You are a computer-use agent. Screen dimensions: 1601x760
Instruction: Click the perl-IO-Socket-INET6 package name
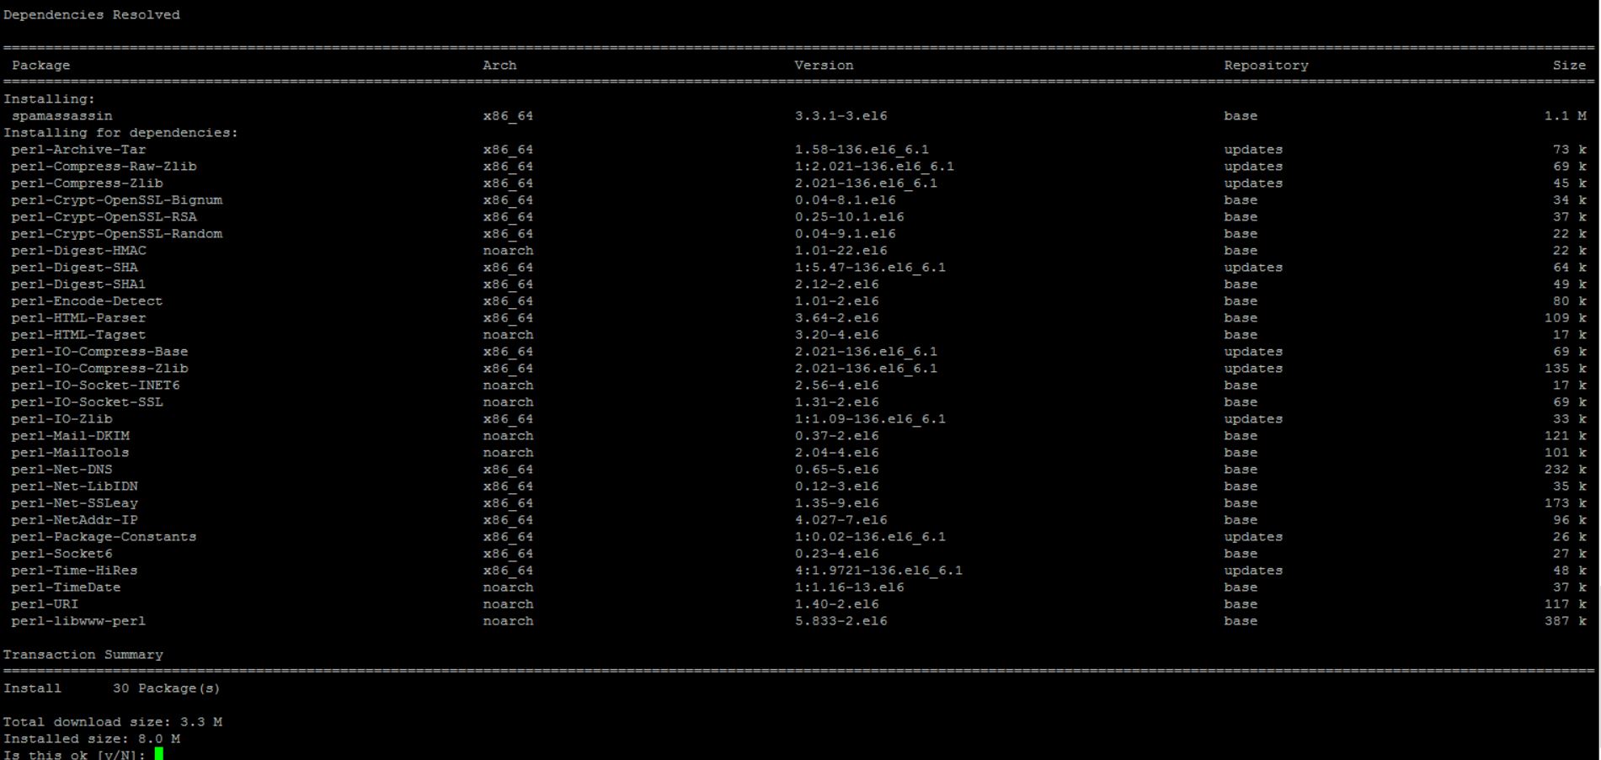click(x=96, y=385)
